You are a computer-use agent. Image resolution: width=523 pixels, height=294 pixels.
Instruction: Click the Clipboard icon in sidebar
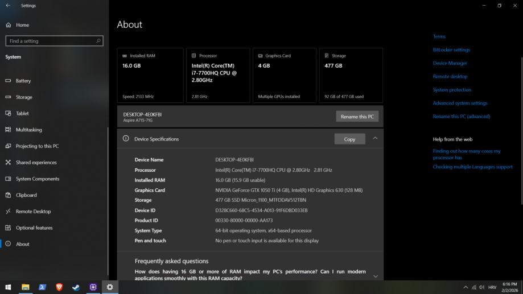8,195
